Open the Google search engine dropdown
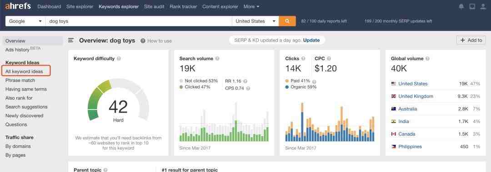The image size is (491, 172). pos(25,21)
